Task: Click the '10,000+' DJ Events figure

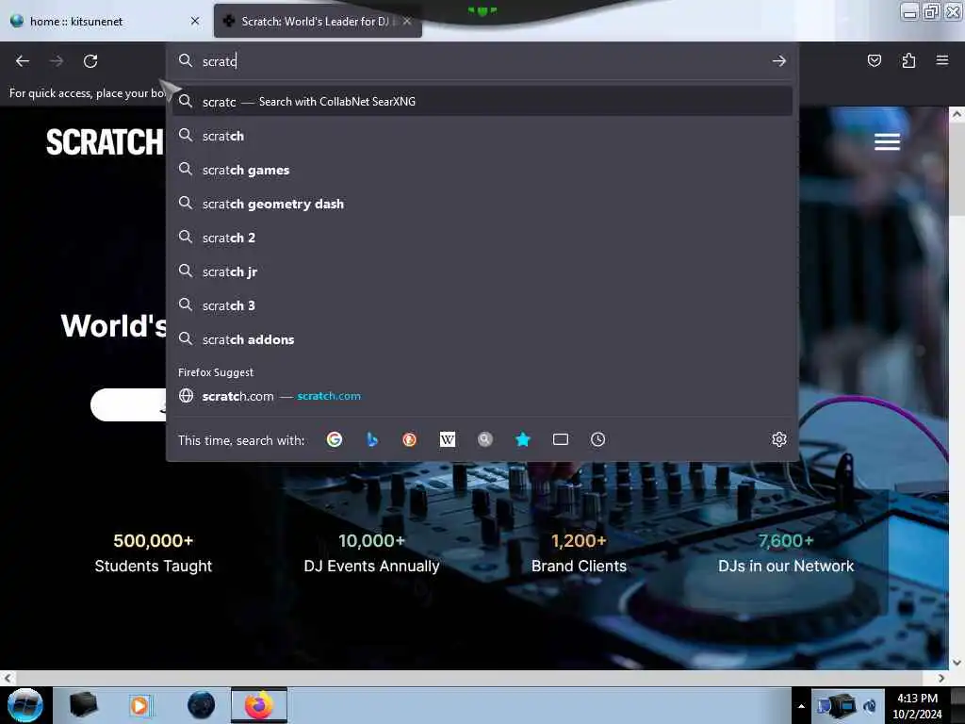Action: click(x=371, y=540)
